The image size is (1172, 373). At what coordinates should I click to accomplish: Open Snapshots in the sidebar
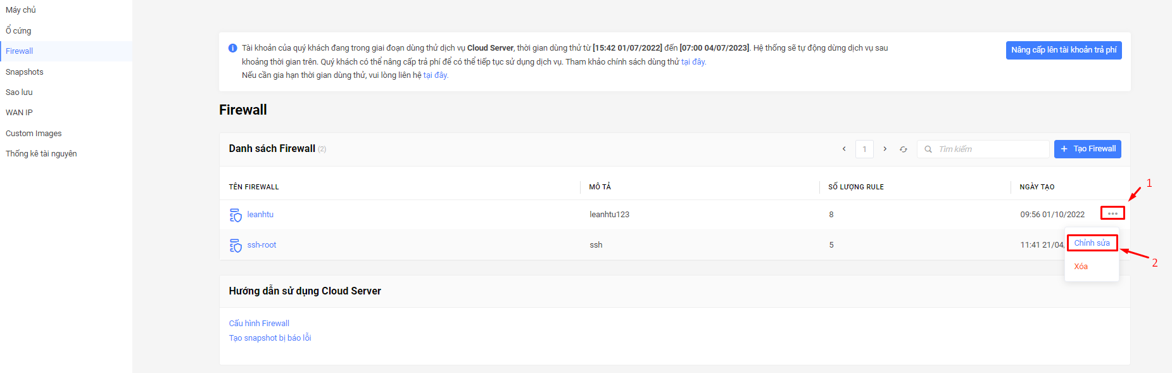(x=25, y=72)
